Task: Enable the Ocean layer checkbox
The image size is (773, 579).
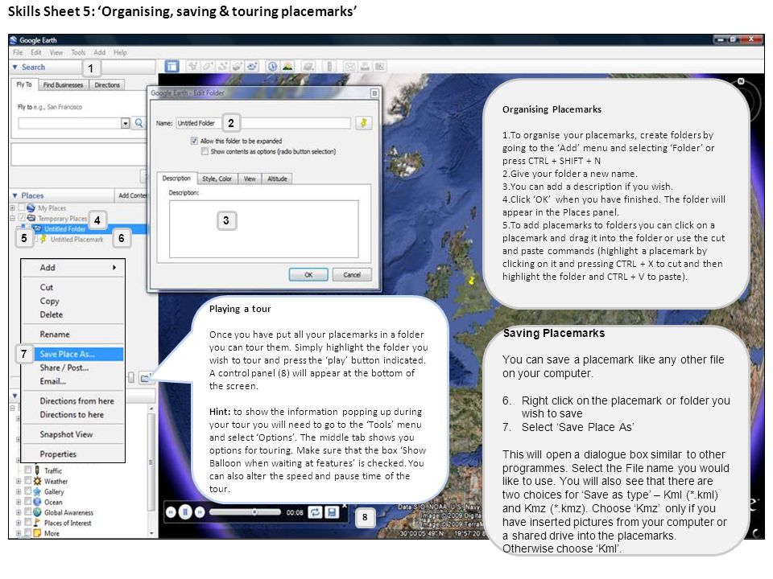Action: [x=28, y=502]
